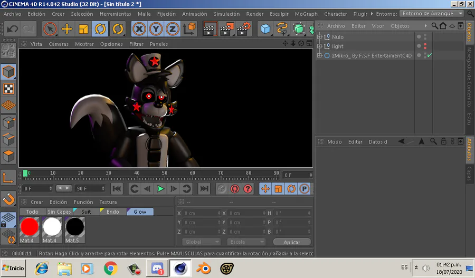475x278 pixels.
Task: Select Texture mode checkerboard icon
Action: [8, 89]
